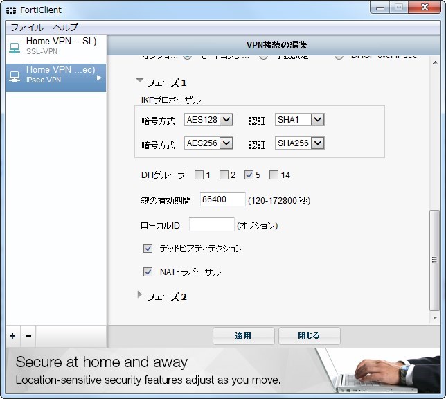
Task: Select the Home VPN SSL-VPN connection
Action: tap(55, 49)
